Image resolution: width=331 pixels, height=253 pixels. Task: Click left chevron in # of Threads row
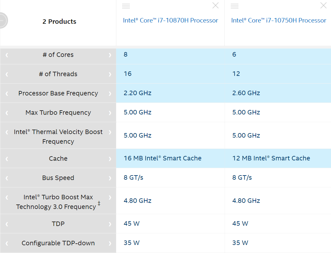pyautogui.click(x=7, y=74)
